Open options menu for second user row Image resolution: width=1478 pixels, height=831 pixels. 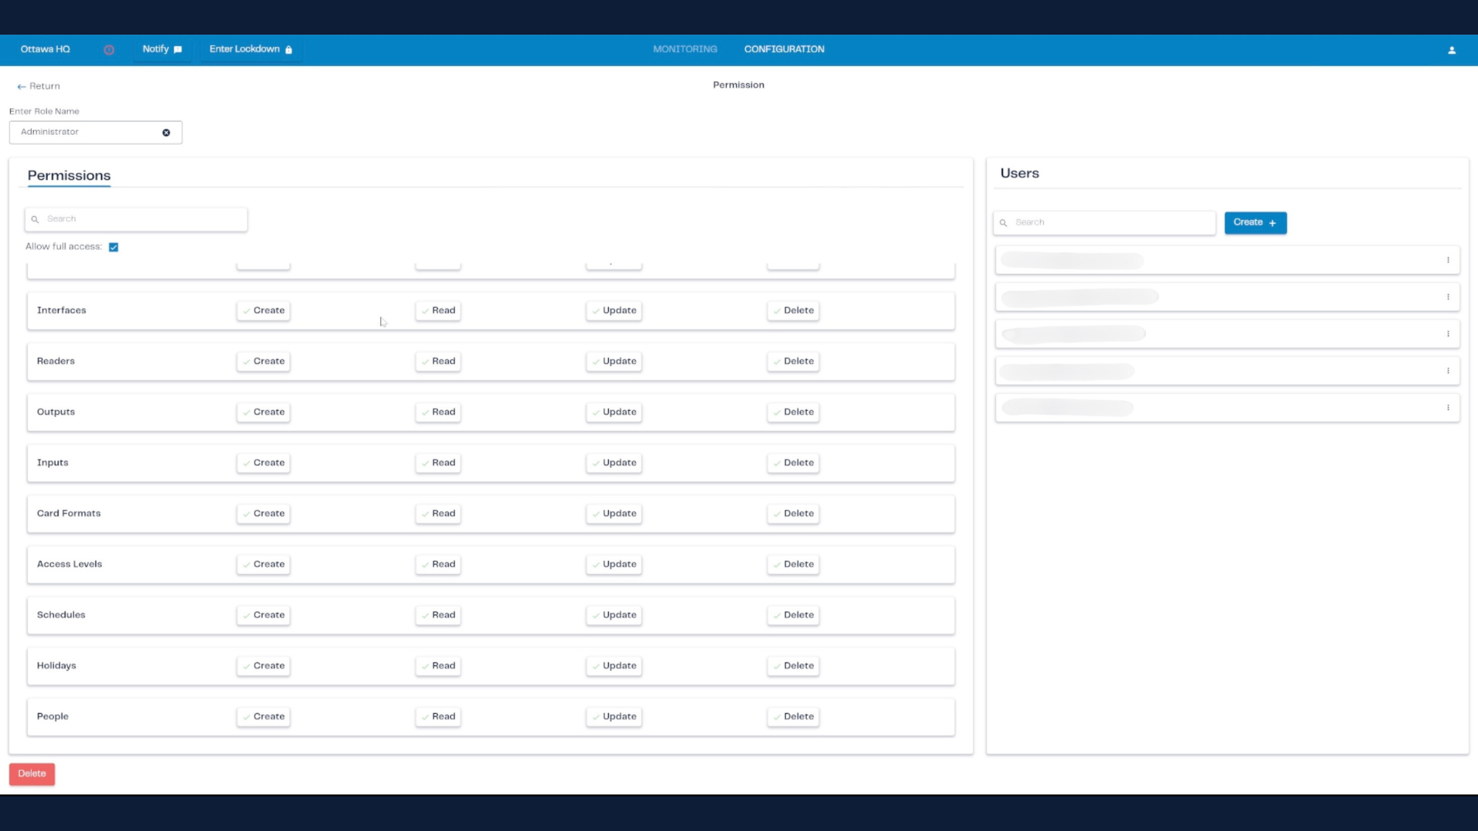(x=1448, y=297)
